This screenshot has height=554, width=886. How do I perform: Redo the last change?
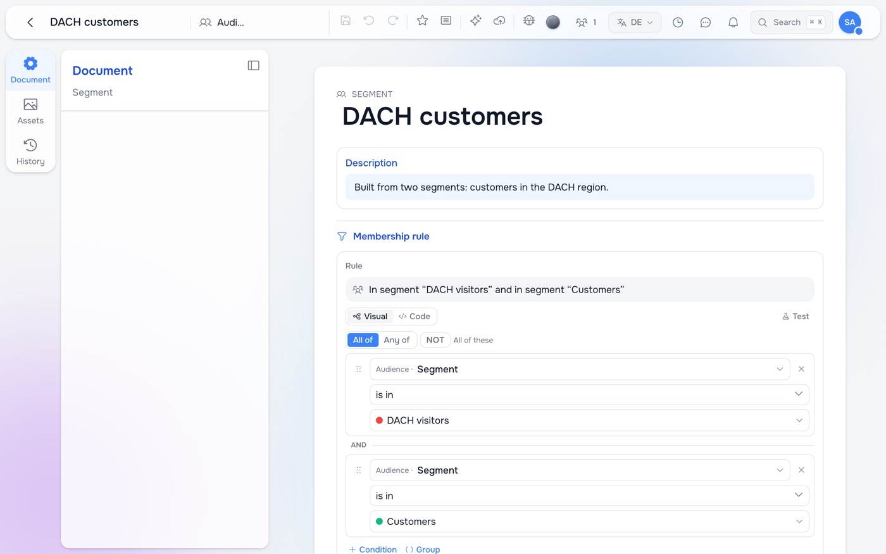393,21
